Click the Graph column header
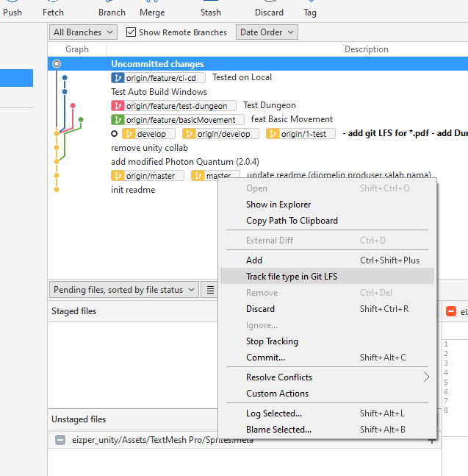This screenshot has height=476, width=468. [x=77, y=49]
